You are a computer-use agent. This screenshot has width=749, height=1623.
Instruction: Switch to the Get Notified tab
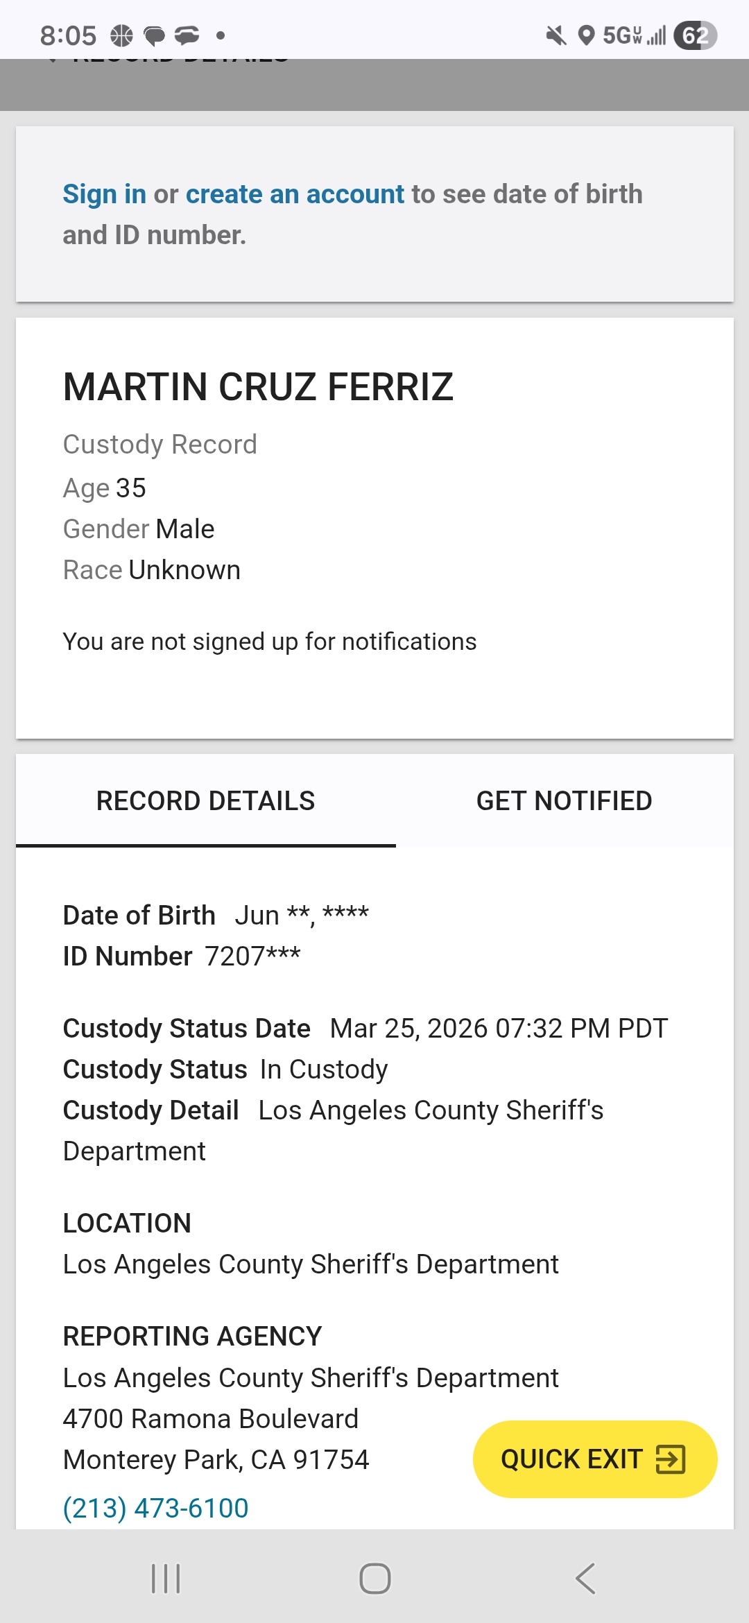(x=564, y=801)
